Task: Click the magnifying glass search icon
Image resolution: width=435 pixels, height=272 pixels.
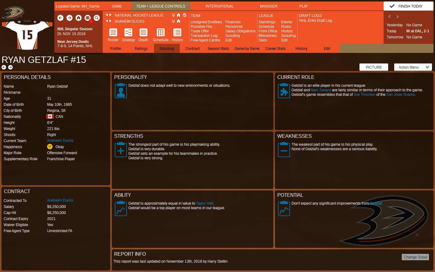Action: 97,18
